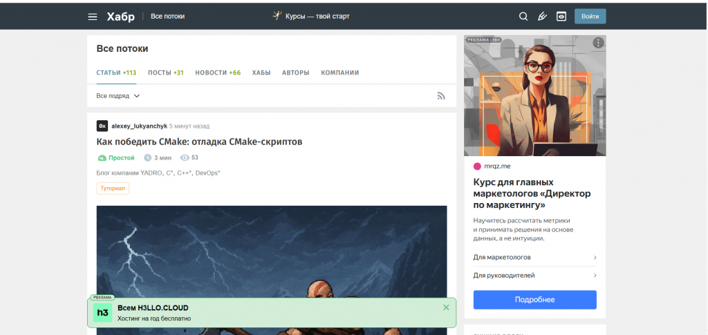Image resolution: width=708 pixels, height=335 pixels.
Task: Click the RSS feed icon
Action: pyautogui.click(x=441, y=96)
